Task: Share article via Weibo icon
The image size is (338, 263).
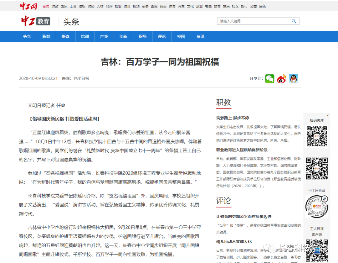Action: 281,79
